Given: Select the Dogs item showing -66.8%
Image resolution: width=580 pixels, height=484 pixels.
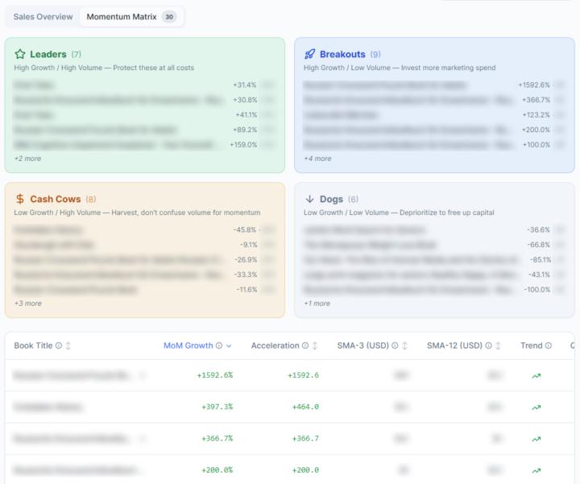Looking at the screenshot, I should point(434,245).
